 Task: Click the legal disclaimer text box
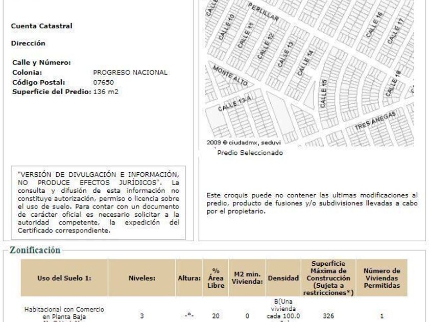(98, 202)
